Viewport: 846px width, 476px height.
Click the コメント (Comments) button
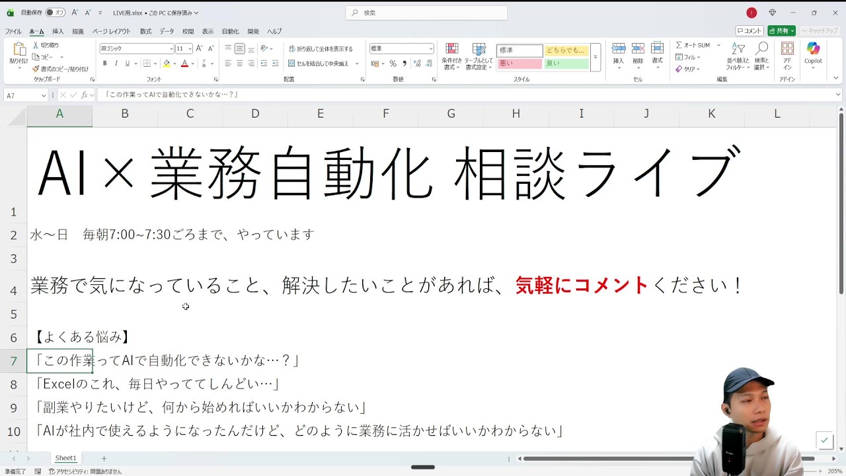750,31
